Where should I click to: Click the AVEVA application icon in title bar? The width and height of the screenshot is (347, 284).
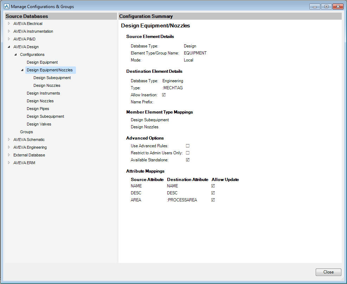click(x=7, y=6)
